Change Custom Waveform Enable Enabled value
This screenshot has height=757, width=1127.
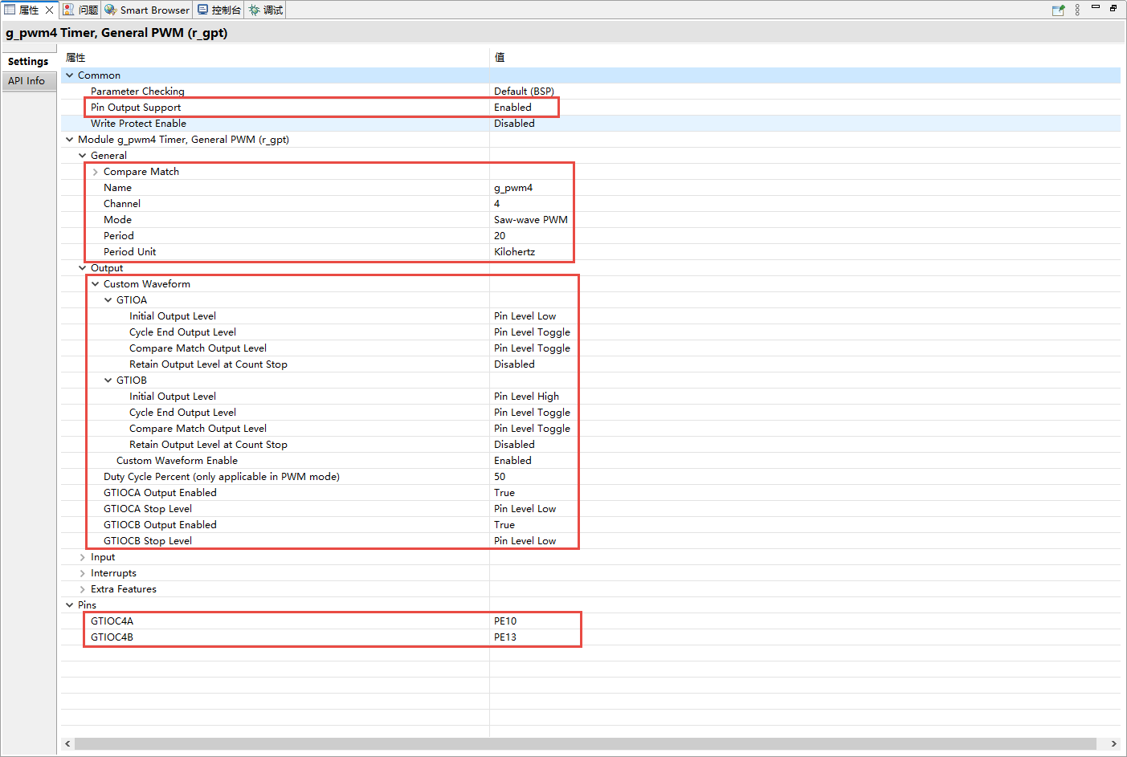tap(512, 461)
